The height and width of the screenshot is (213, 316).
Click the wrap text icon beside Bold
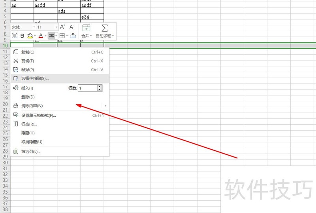pyautogui.click(x=15, y=36)
